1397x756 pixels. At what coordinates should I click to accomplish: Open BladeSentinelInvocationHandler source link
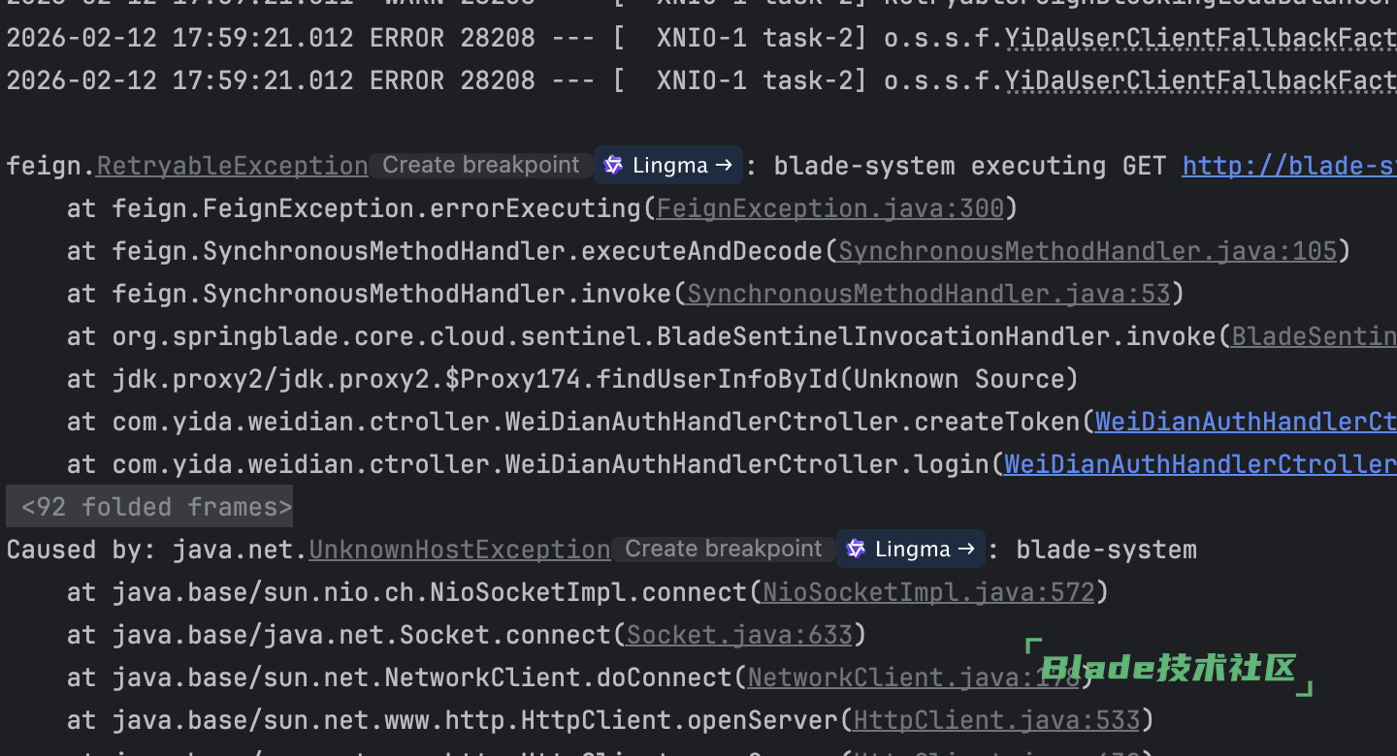point(1313,337)
